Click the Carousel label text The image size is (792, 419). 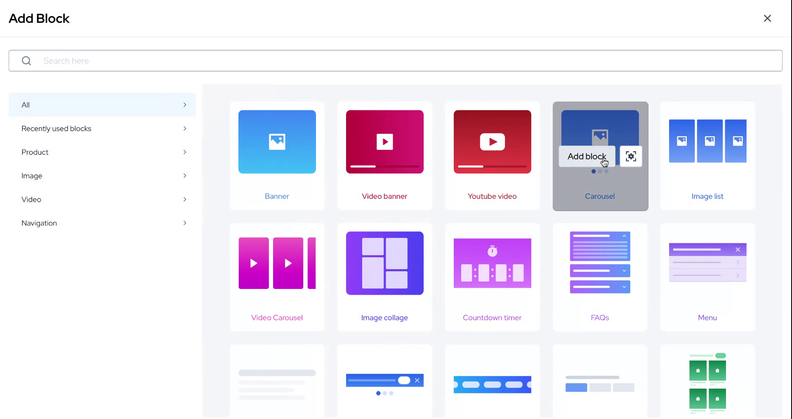[x=600, y=196]
